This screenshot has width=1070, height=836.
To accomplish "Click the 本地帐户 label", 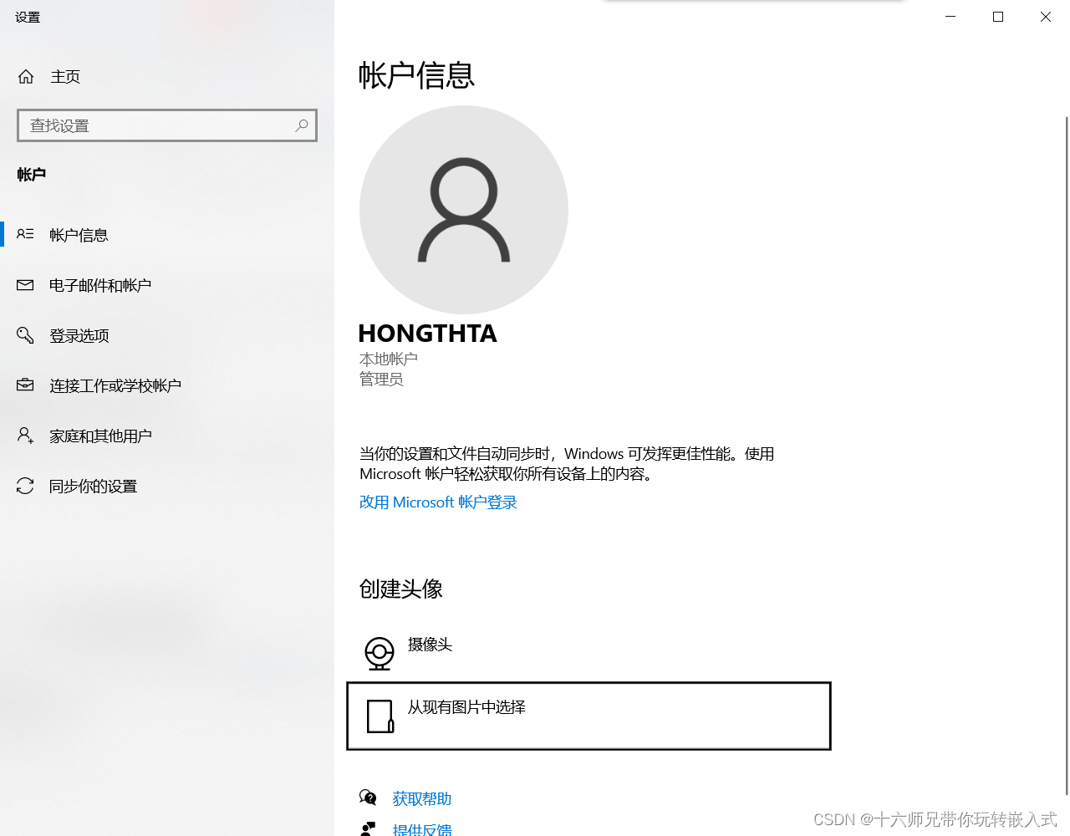I will coord(389,359).
